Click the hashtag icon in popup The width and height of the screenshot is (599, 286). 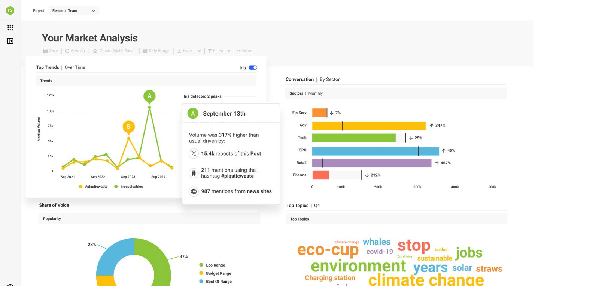click(x=194, y=173)
